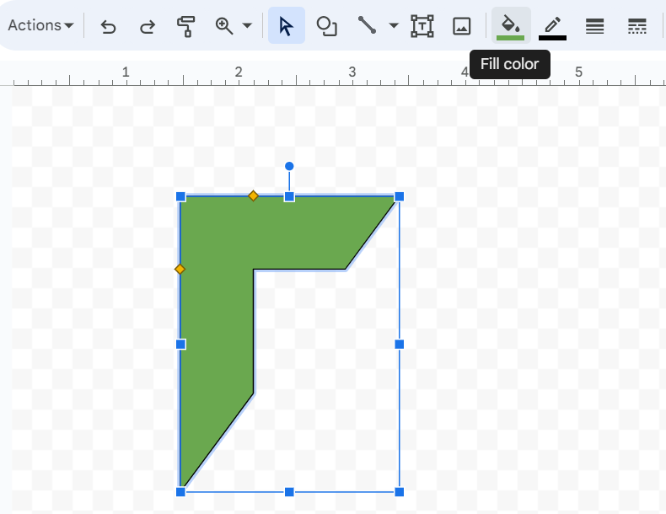Select the Paint format tool
666x514 pixels.
(185, 26)
